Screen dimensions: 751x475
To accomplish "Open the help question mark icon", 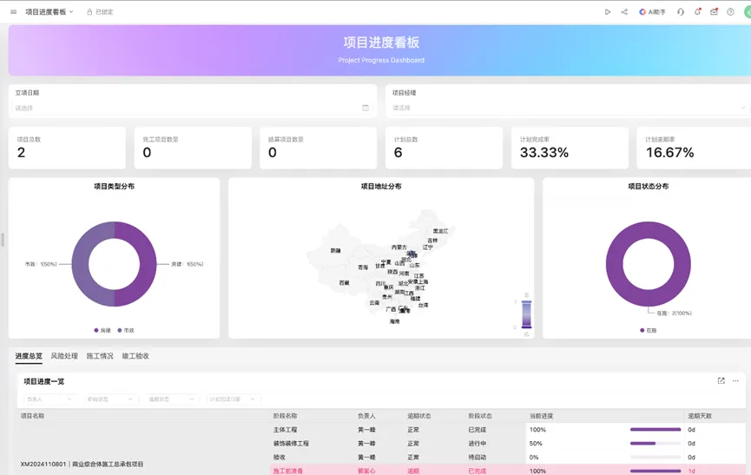I will point(730,12).
